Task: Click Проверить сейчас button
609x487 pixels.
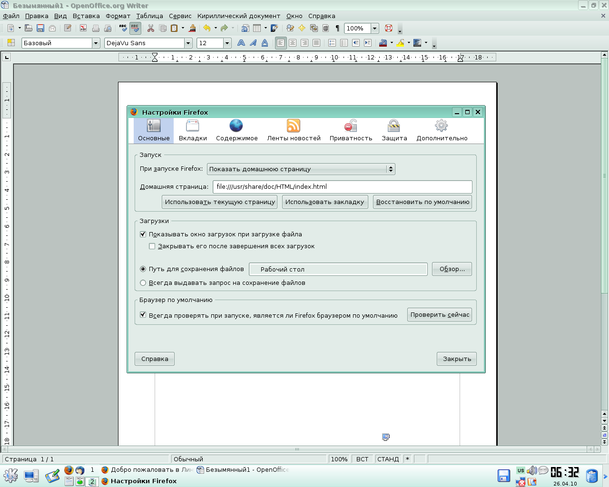Action: point(440,315)
